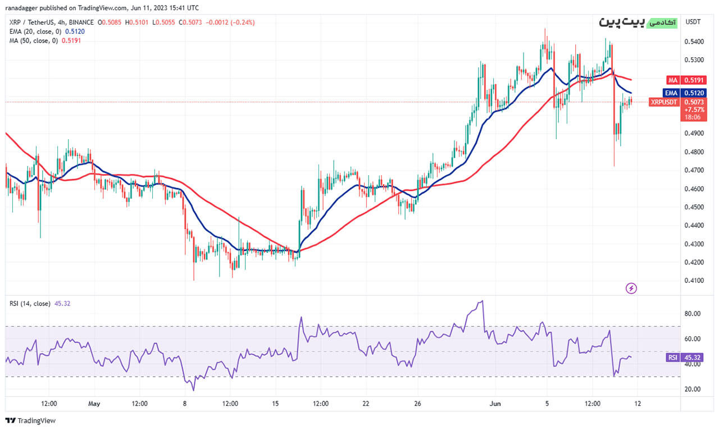Click the purple RSI value tag 45.32
Screen dimensions: 719x430
click(x=681, y=357)
